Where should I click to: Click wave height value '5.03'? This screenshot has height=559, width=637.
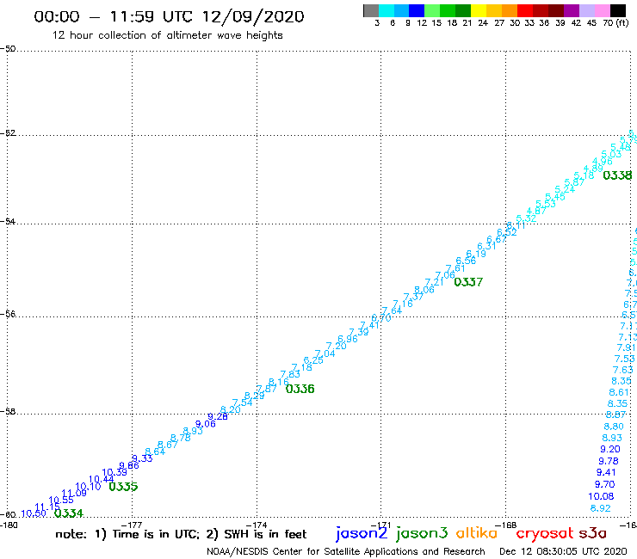point(611,154)
